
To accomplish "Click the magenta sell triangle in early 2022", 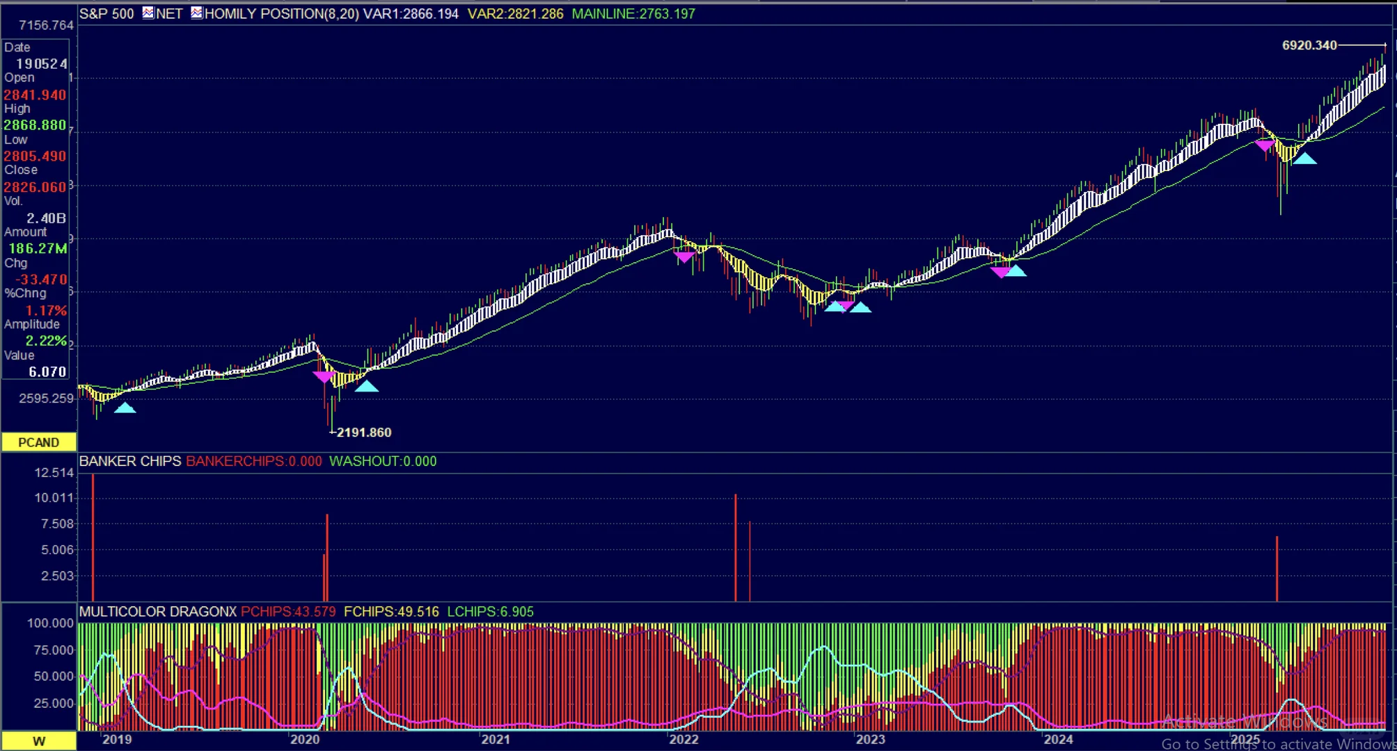I will (684, 257).
